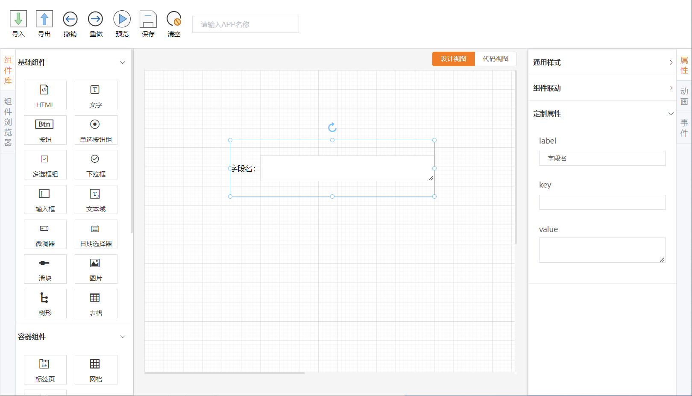Image resolution: width=692 pixels, height=396 pixels.
Task: Redo with the 重做 arrow icon
Action: pos(96,19)
